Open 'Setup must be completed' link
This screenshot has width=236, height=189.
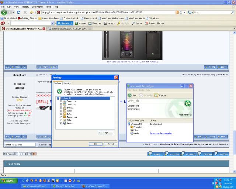point(161,133)
